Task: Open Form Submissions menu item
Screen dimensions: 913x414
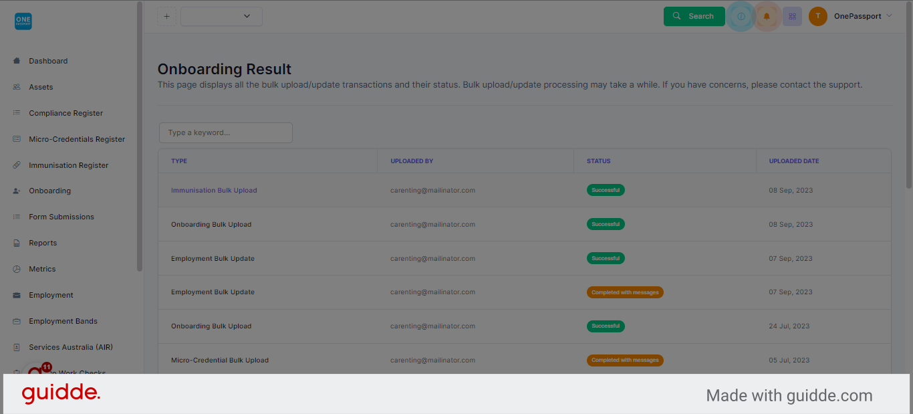Action: coord(61,217)
